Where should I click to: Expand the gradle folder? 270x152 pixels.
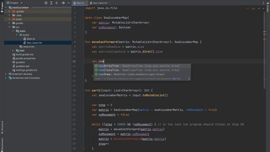point(9,23)
